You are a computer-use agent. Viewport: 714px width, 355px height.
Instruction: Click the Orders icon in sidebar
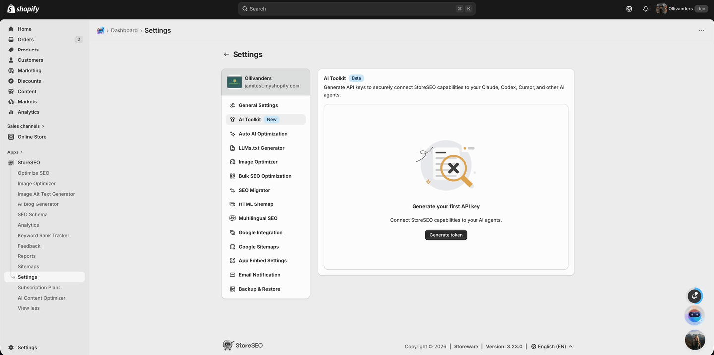click(11, 39)
